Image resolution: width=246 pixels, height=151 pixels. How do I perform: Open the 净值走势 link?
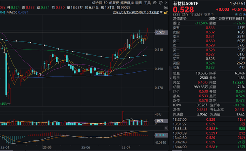[180, 19]
